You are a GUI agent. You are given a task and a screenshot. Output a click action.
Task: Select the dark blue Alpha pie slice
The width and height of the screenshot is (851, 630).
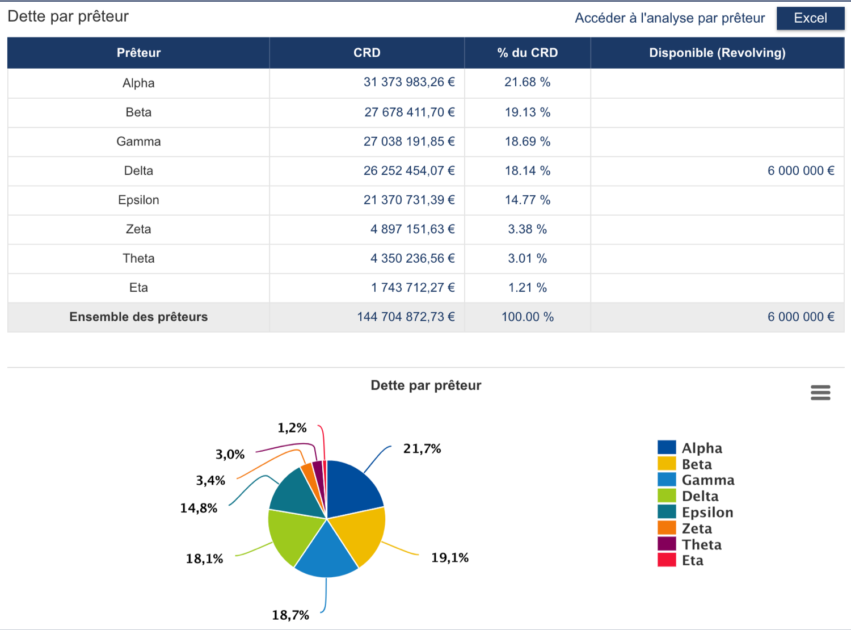click(352, 488)
